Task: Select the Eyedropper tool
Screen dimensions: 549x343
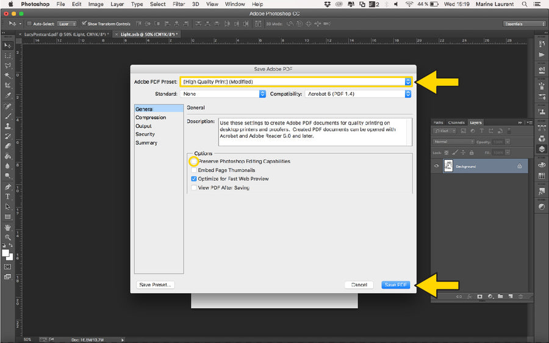Action: pos(7,95)
